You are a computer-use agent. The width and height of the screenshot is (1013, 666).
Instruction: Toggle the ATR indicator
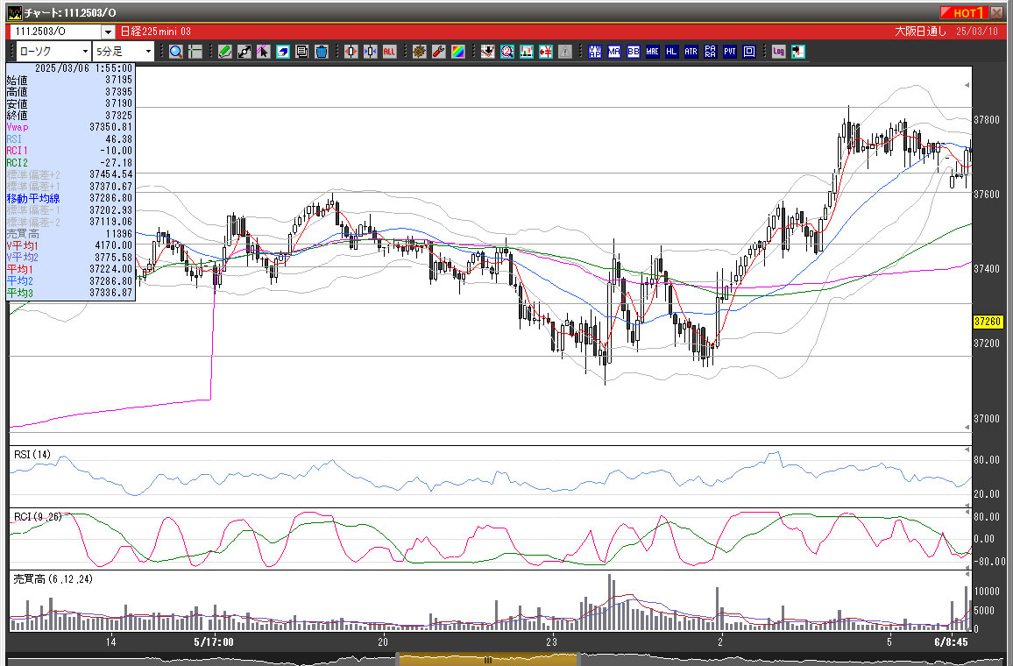click(691, 52)
